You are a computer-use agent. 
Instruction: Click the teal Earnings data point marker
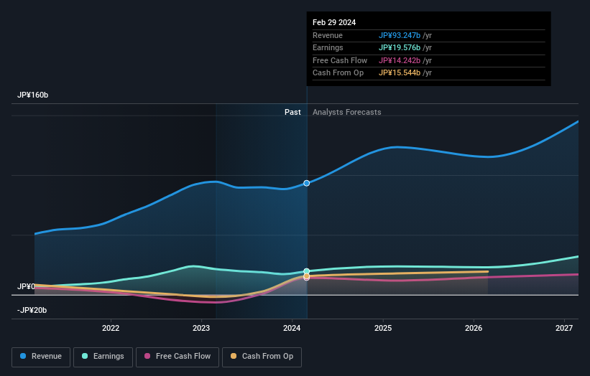[x=307, y=271]
